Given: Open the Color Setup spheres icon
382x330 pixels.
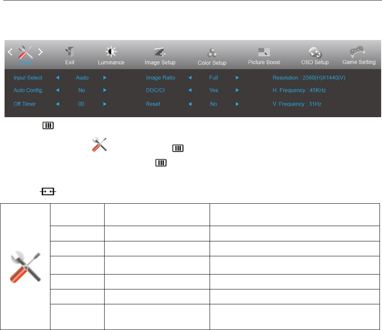Looking at the screenshot, I should pos(212,53).
